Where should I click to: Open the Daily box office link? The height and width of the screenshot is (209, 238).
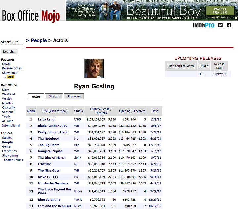(x=6, y=90)
